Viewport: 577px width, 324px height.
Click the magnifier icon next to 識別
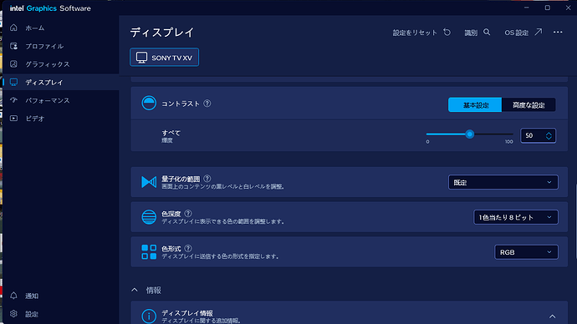487,33
